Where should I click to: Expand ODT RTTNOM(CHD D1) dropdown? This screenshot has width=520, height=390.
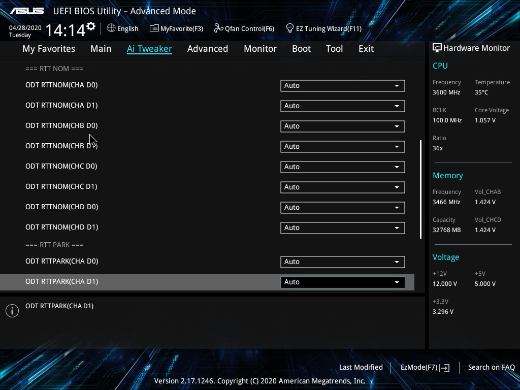coord(343,228)
